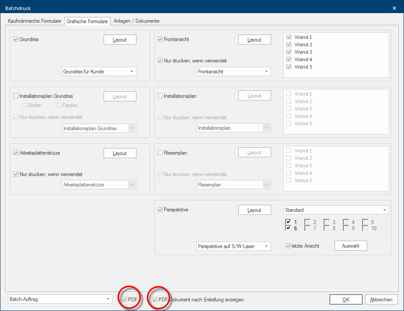Screen dimensions: 404x311
Task: Confirm the dialog with OK
Action: click(x=346, y=300)
